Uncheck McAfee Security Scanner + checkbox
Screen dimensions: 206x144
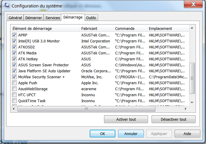tap(14, 77)
